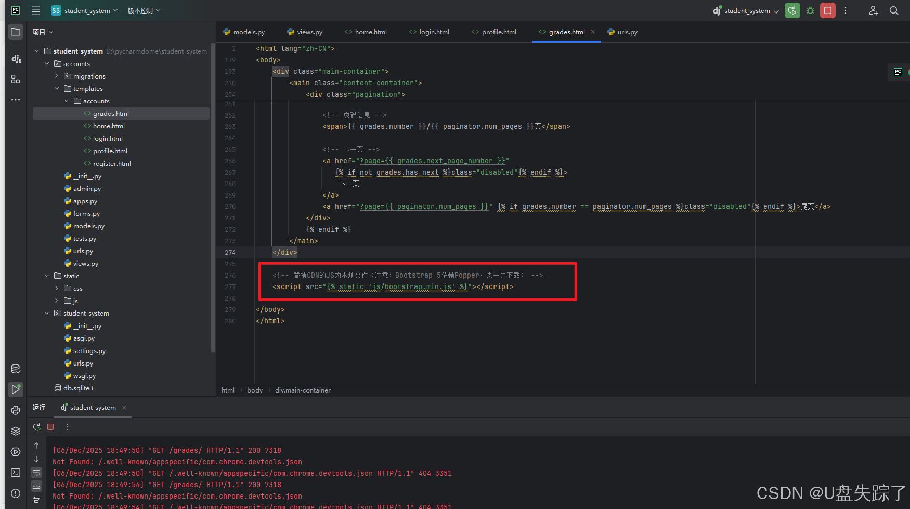
Task: Click the body breadcrumb
Action: tap(255, 390)
